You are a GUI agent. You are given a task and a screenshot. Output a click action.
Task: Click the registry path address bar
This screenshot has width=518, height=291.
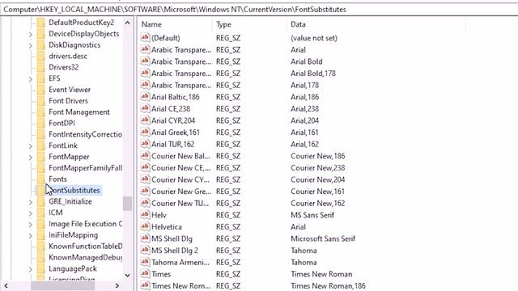[259, 9]
